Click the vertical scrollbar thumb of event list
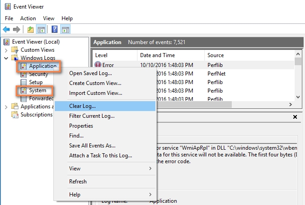The width and height of the screenshot is (305, 205). pos(298,61)
